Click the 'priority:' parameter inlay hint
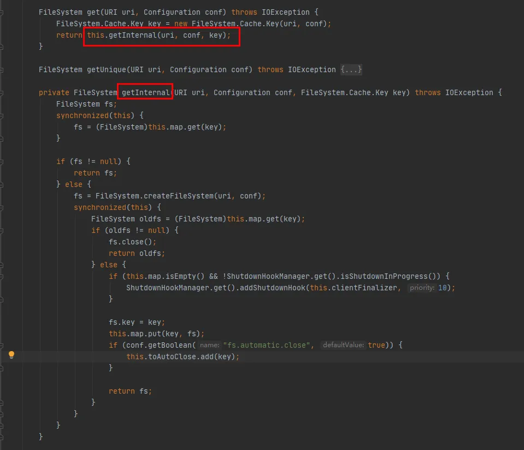The width and height of the screenshot is (524, 450). 422,288
